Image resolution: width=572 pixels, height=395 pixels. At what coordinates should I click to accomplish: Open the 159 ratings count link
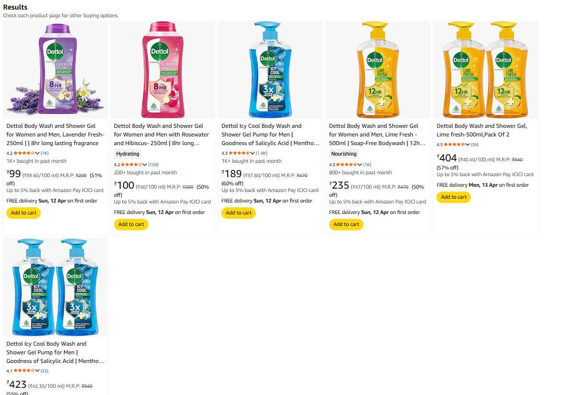point(153,165)
